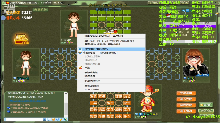The height and width of the screenshot is (123, 220).
Task: Click the 蓝钻贵族 button
Action: tap(206, 111)
